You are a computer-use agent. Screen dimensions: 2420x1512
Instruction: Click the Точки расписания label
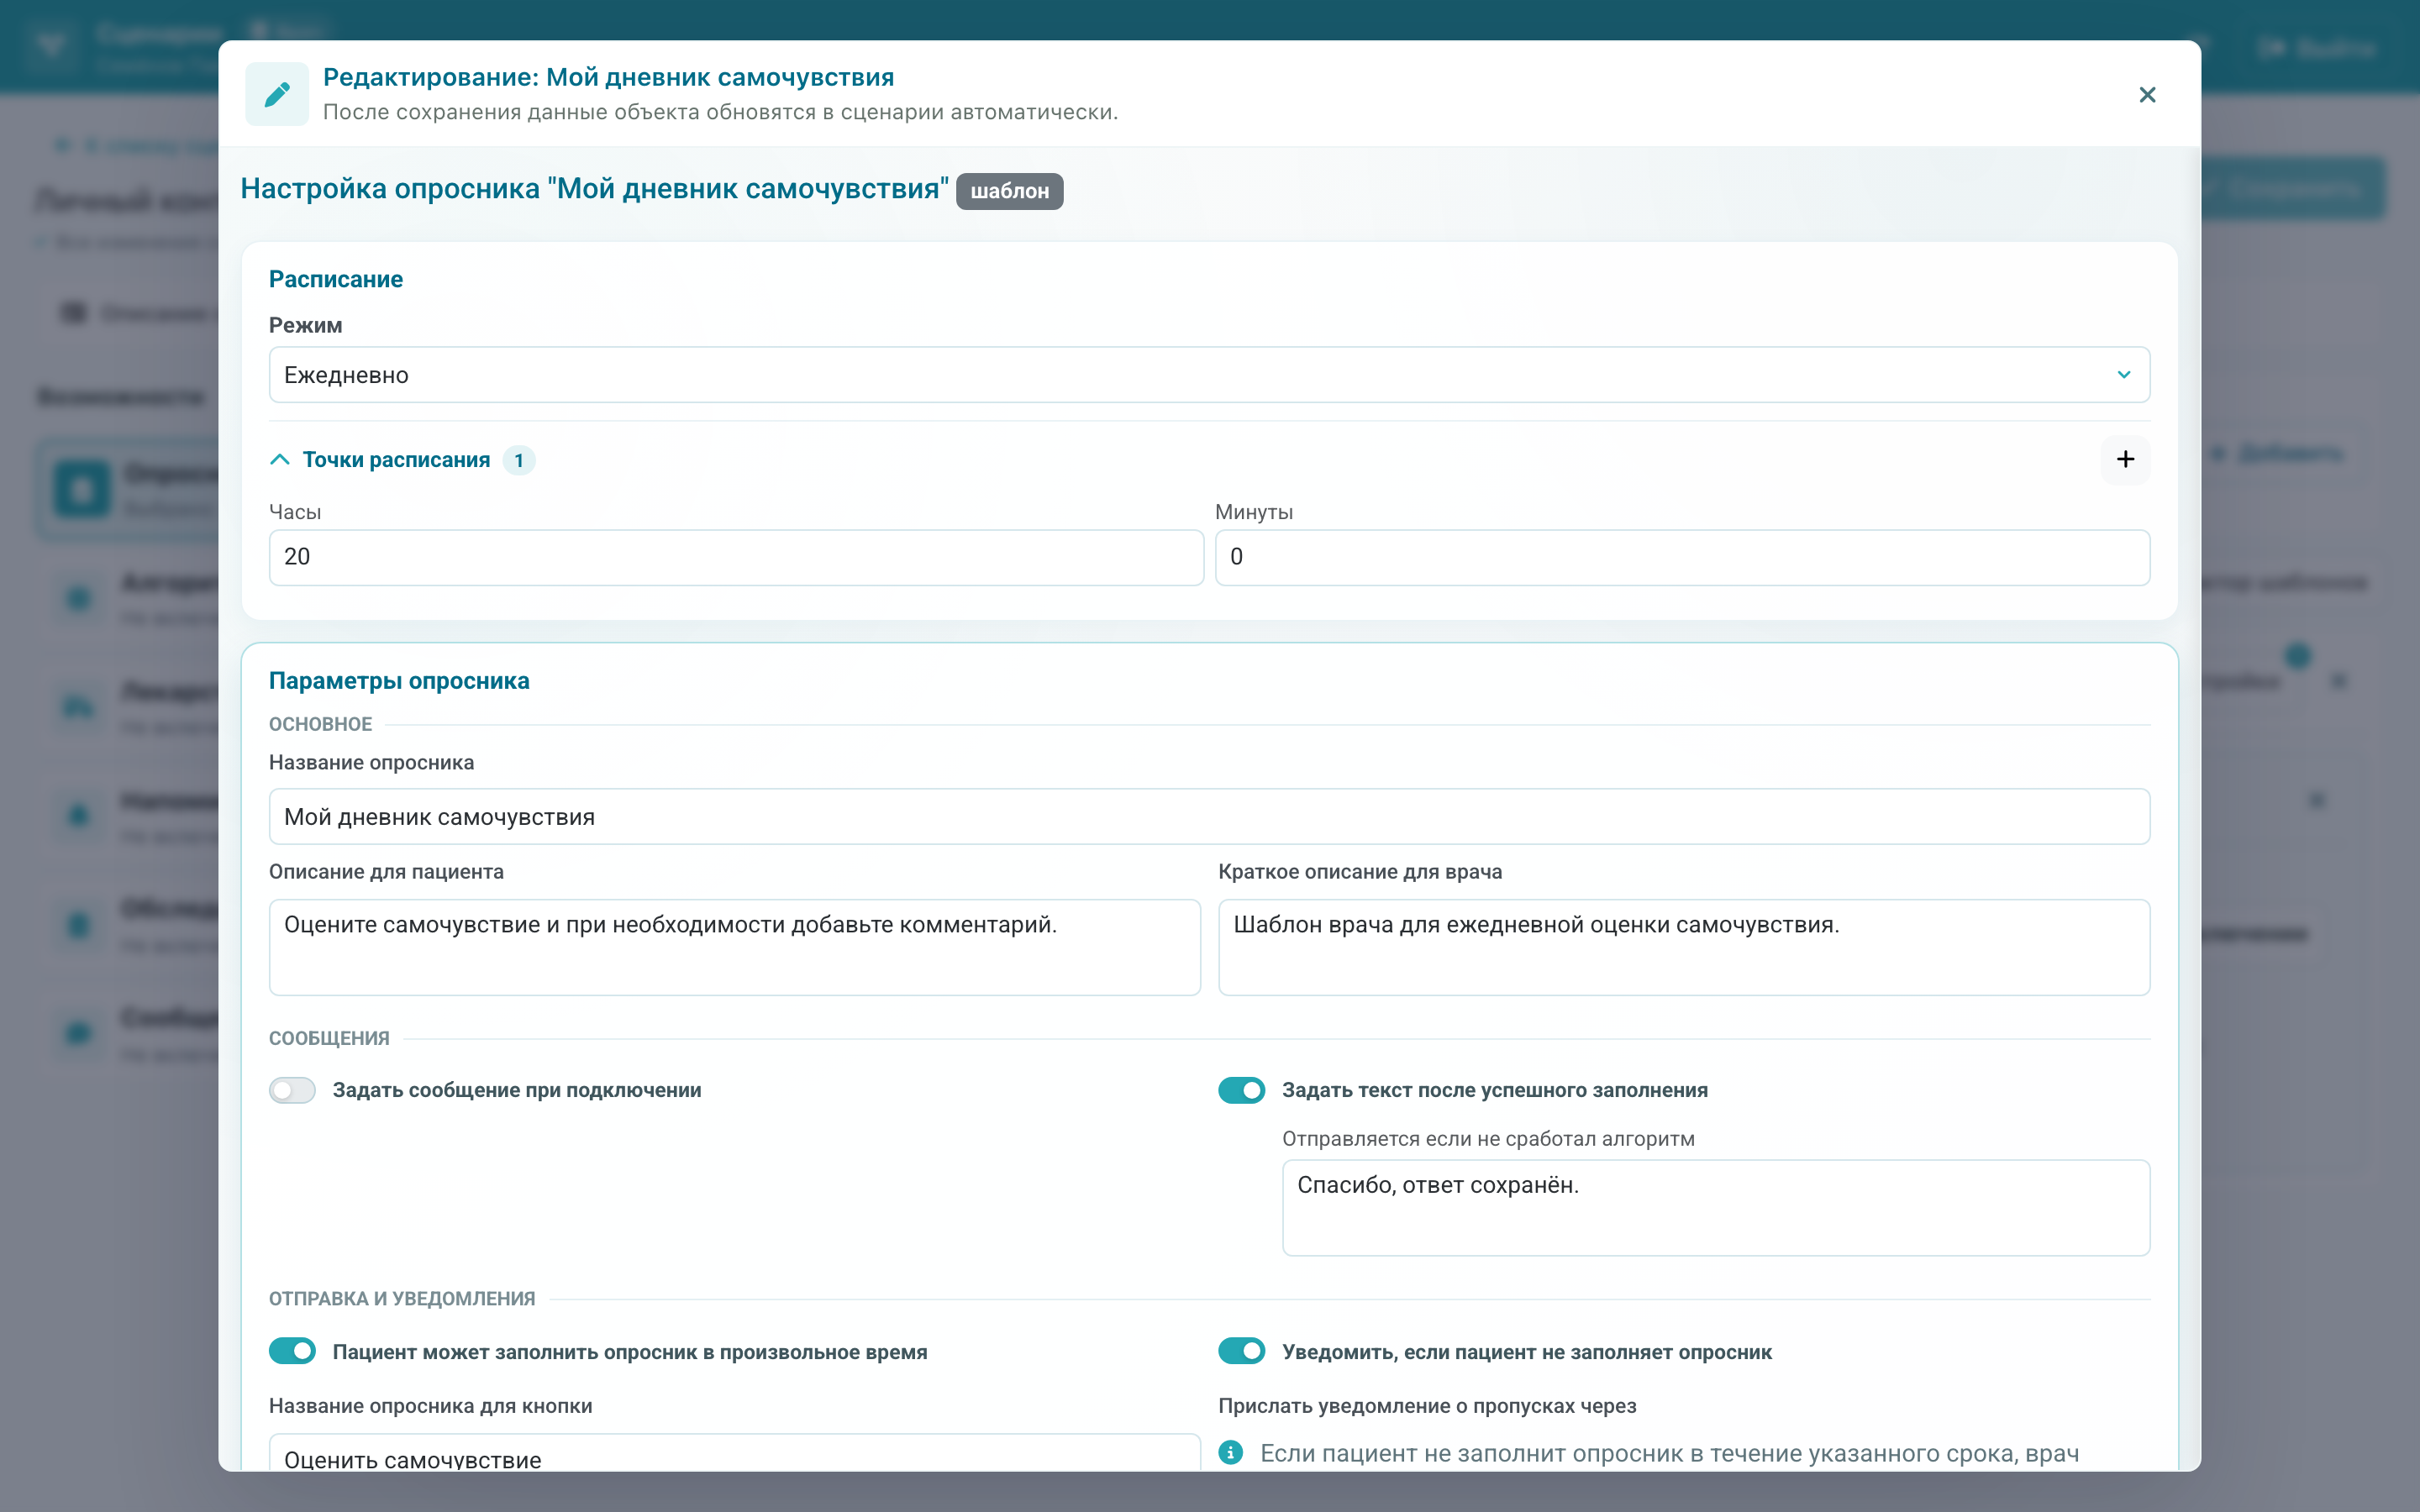[397, 460]
